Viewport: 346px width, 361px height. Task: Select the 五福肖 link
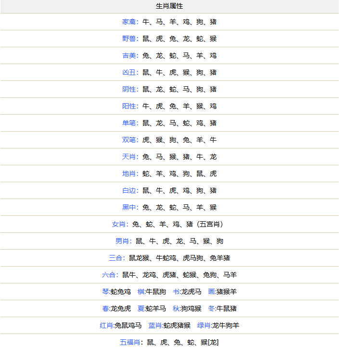[x=129, y=342]
